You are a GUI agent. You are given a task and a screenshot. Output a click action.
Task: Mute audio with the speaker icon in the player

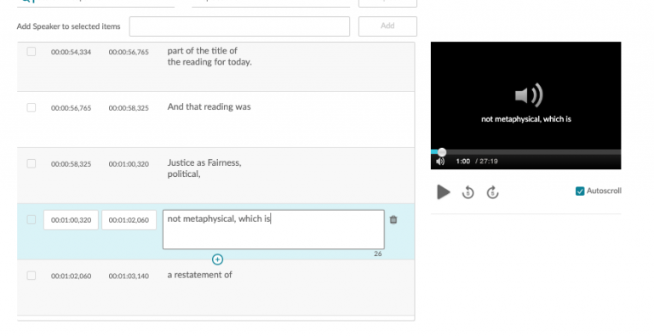440,162
